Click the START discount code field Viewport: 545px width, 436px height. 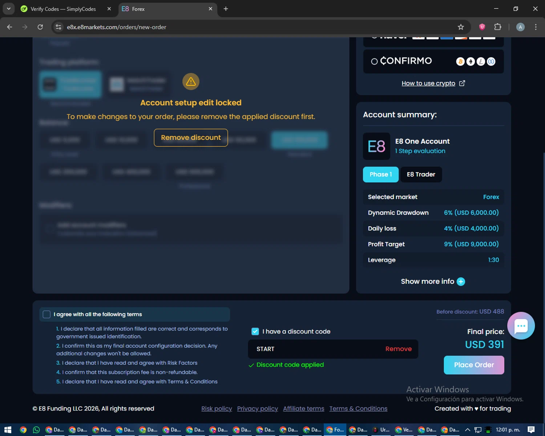pyautogui.click(x=316, y=349)
